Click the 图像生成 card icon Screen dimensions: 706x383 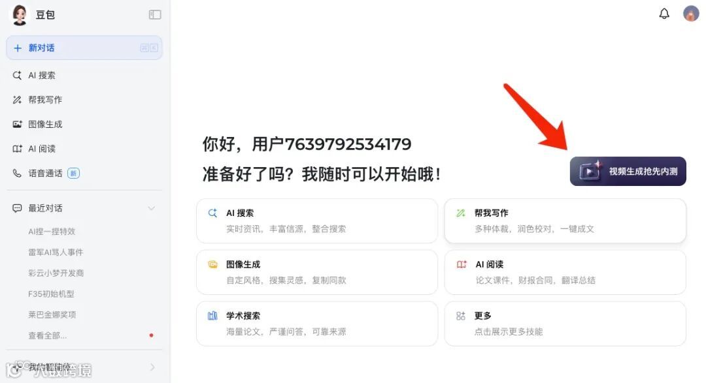point(212,264)
